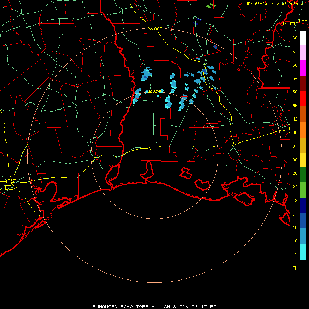Click the TOPS legend heading
The height and width of the screenshot is (309, 309).
click(302, 21)
